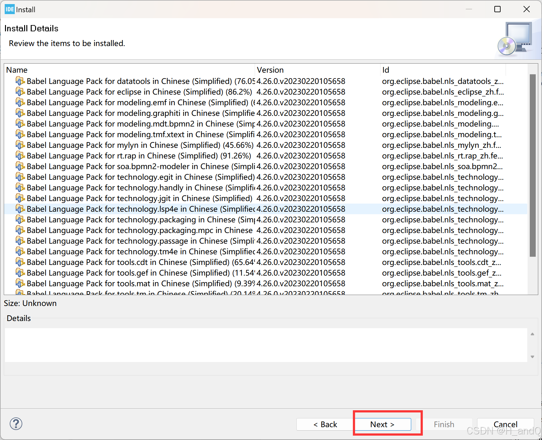Click the Id org.eclipse.babel.nls_datatools_z... cell
Screen dimensions: 542x440
(443, 81)
